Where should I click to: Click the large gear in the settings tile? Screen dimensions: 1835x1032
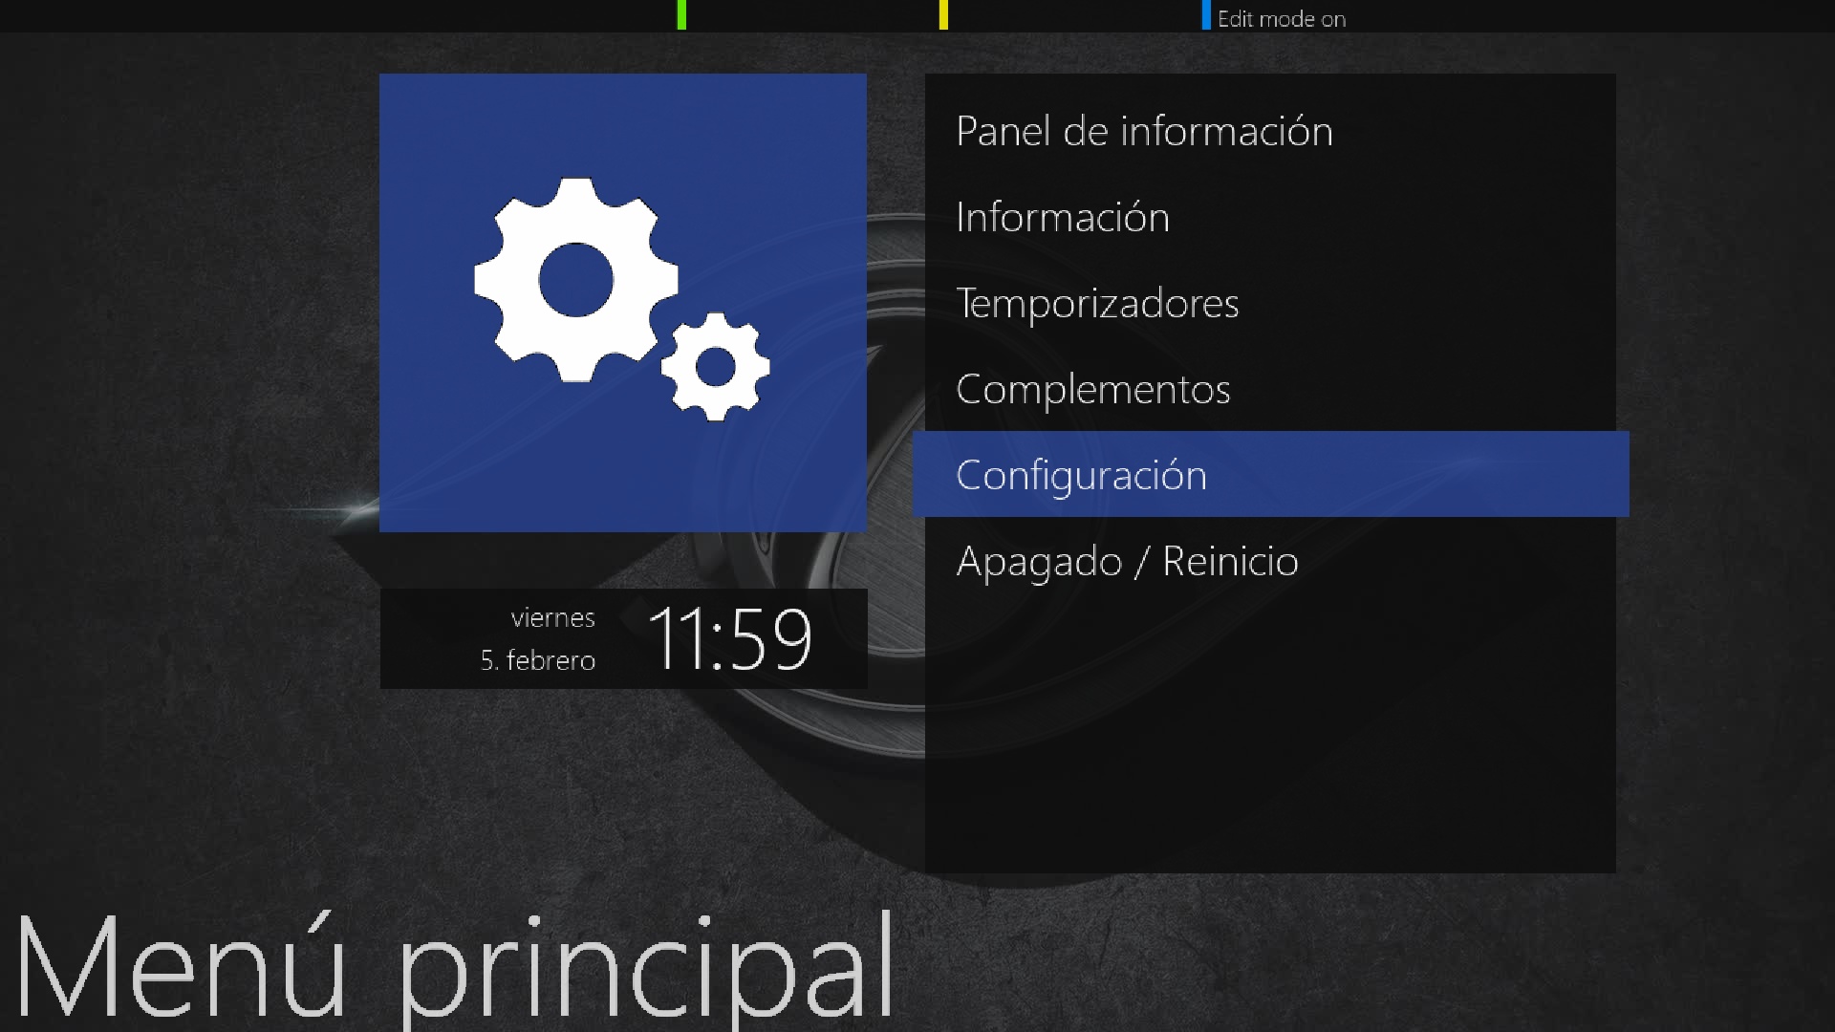click(x=575, y=280)
